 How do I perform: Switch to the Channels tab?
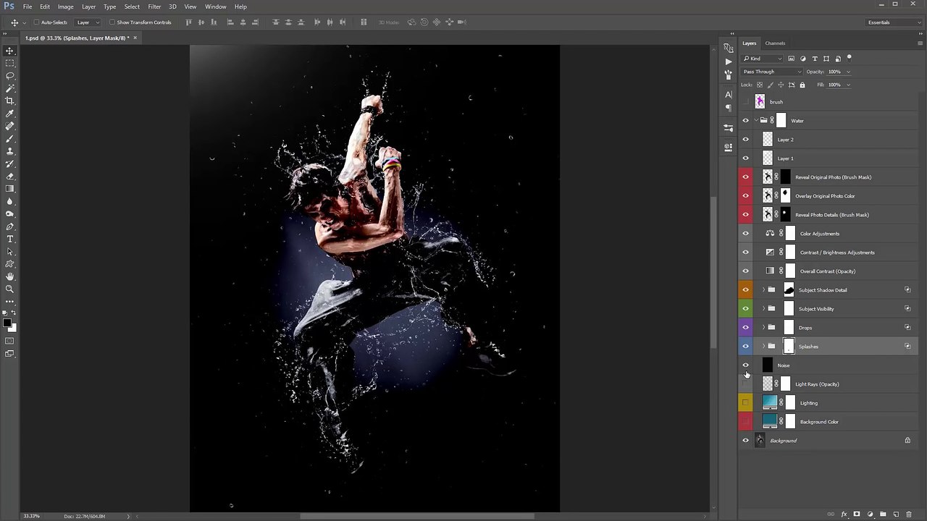[x=775, y=43]
